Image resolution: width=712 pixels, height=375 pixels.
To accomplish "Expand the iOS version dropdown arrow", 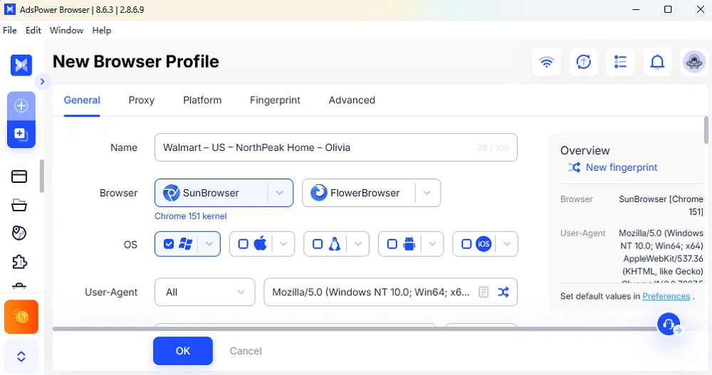I will pyautogui.click(x=507, y=244).
